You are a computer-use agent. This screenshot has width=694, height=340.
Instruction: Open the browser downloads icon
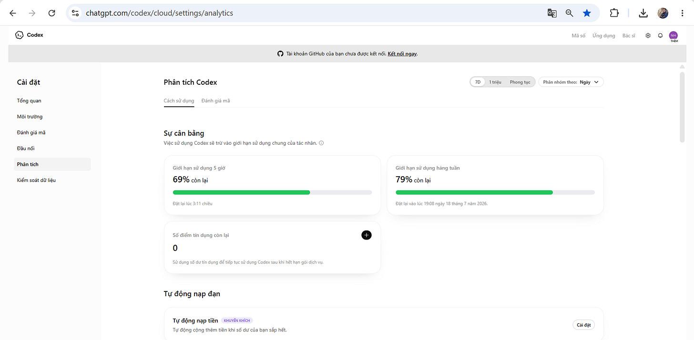point(643,13)
